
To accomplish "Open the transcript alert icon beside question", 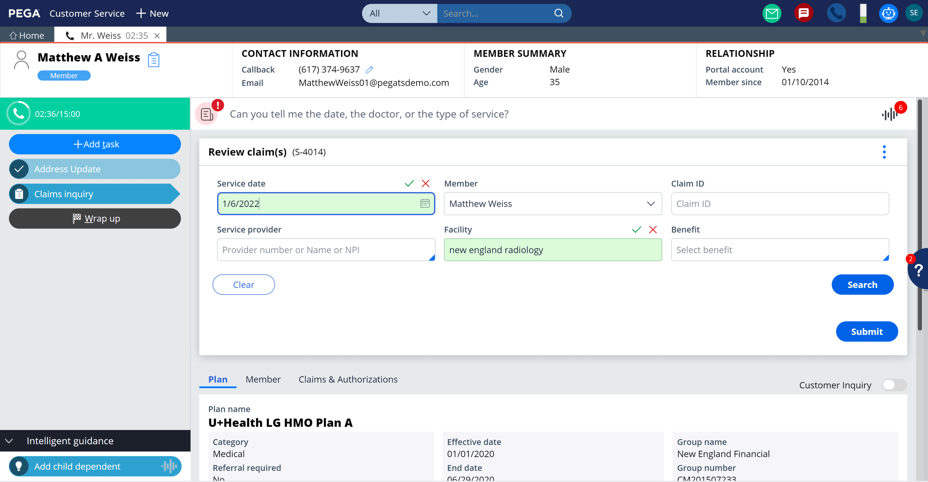I will [x=207, y=114].
